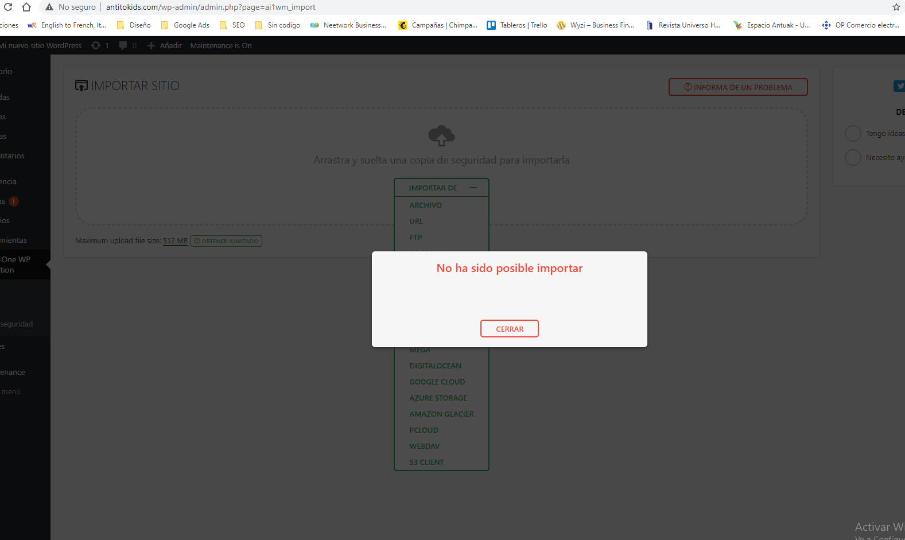Open the OP Comercio electrónico bookmark
The image size is (905, 540).
[861, 25]
